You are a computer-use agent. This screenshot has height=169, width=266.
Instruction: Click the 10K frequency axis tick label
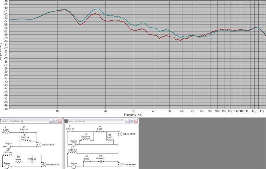point(217,111)
